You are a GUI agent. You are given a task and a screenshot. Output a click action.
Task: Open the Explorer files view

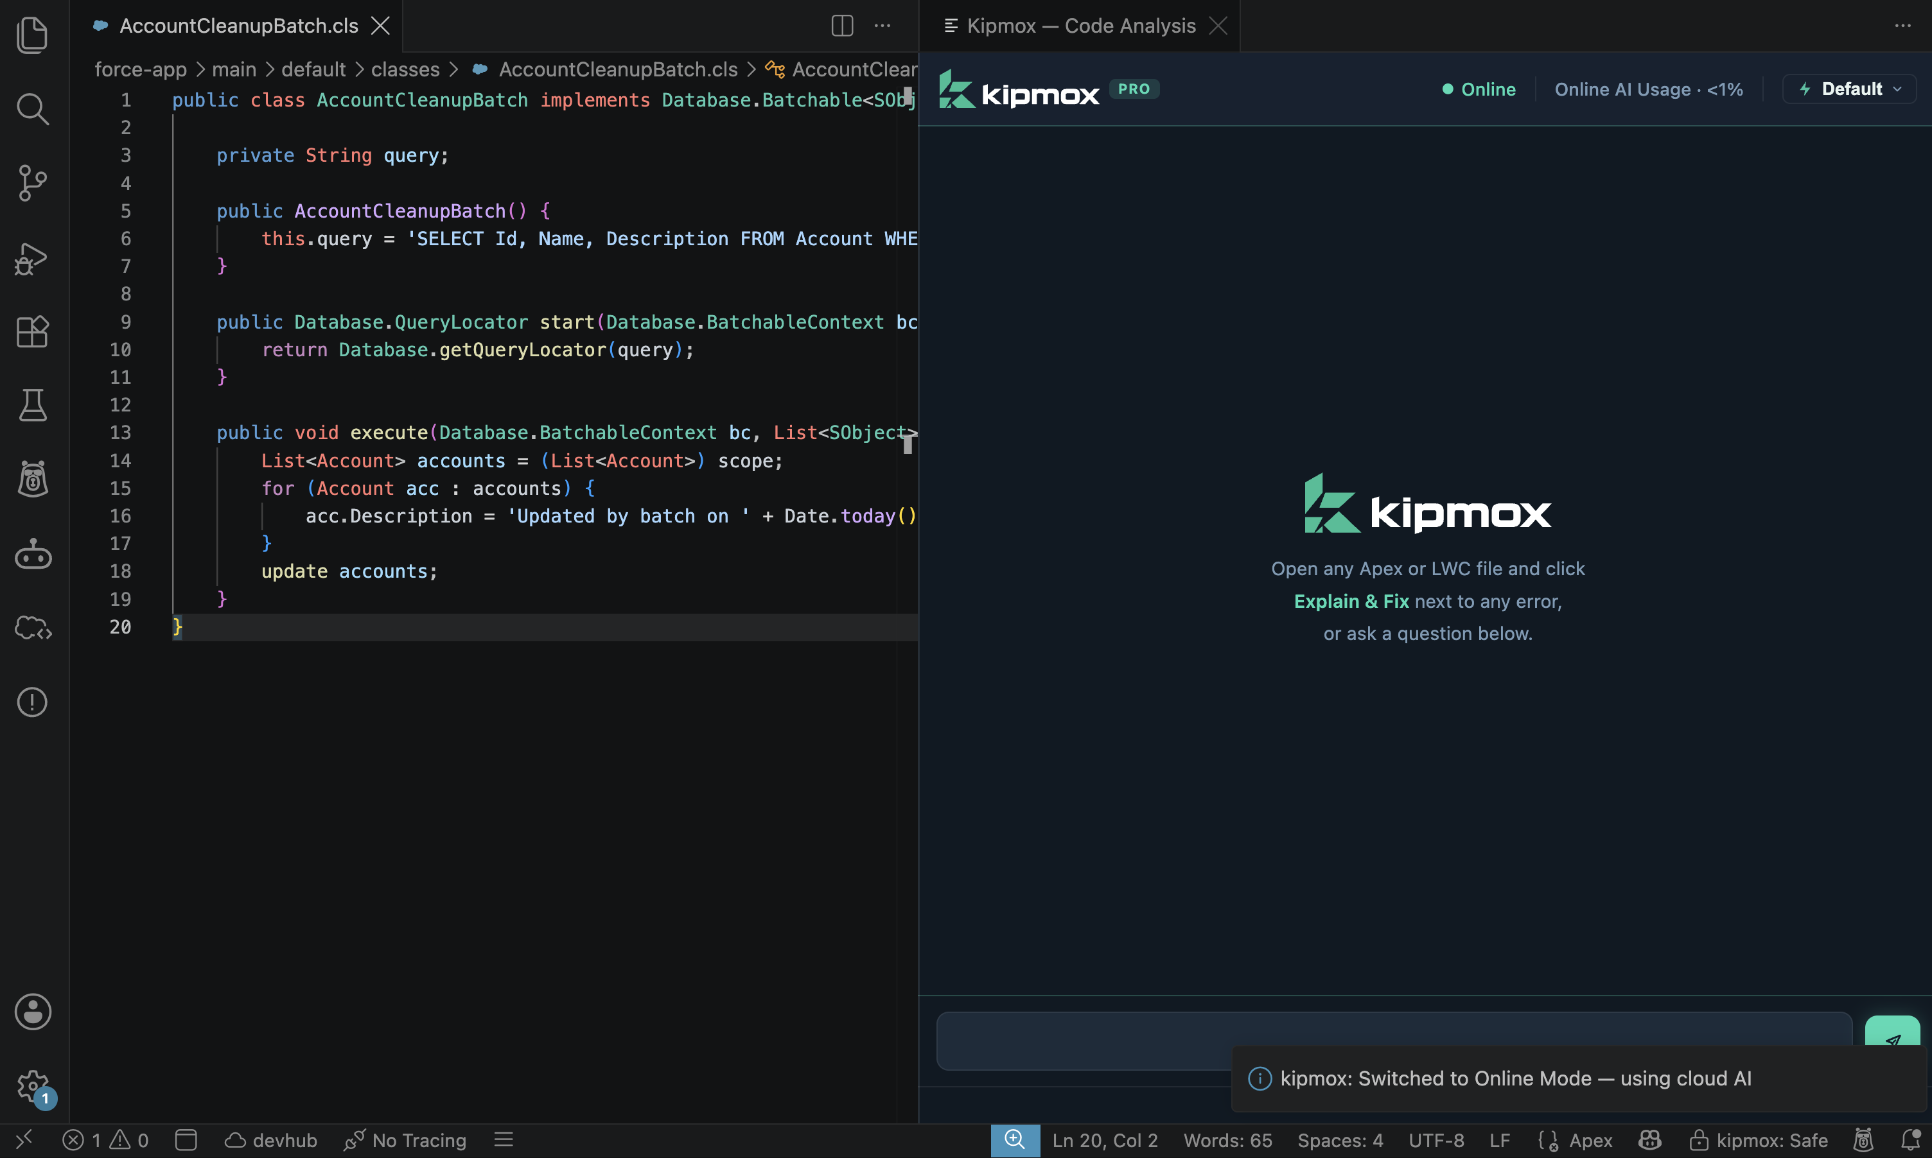coord(32,35)
